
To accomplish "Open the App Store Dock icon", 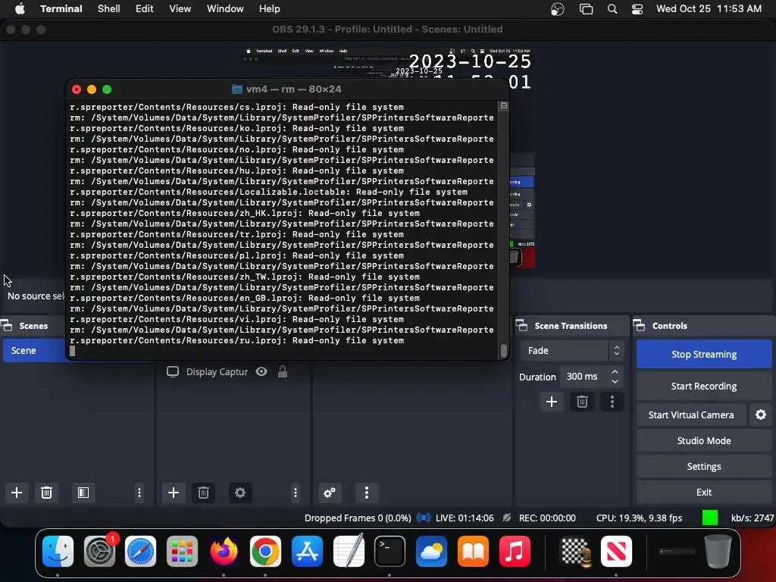I will (307, 552).
